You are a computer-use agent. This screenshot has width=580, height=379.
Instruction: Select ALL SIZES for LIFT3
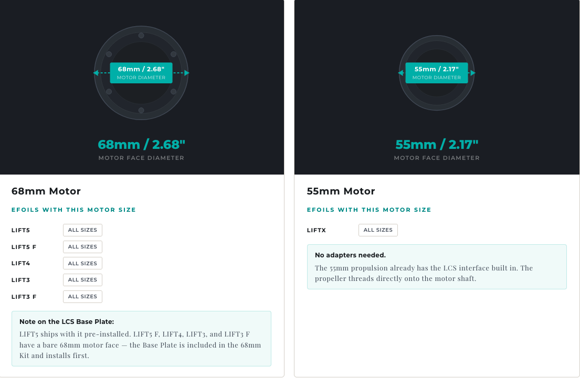82,279
